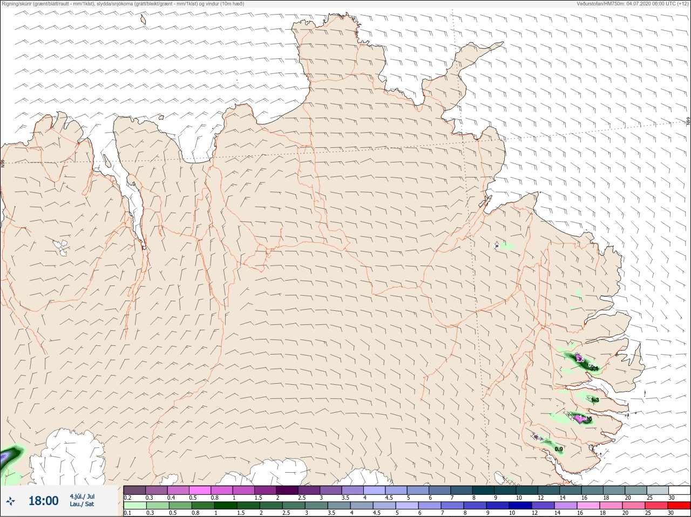Click the N99 label on right map edge
Image resolution: width=691 pixels, height=517 pixels.
pos(688,121)
